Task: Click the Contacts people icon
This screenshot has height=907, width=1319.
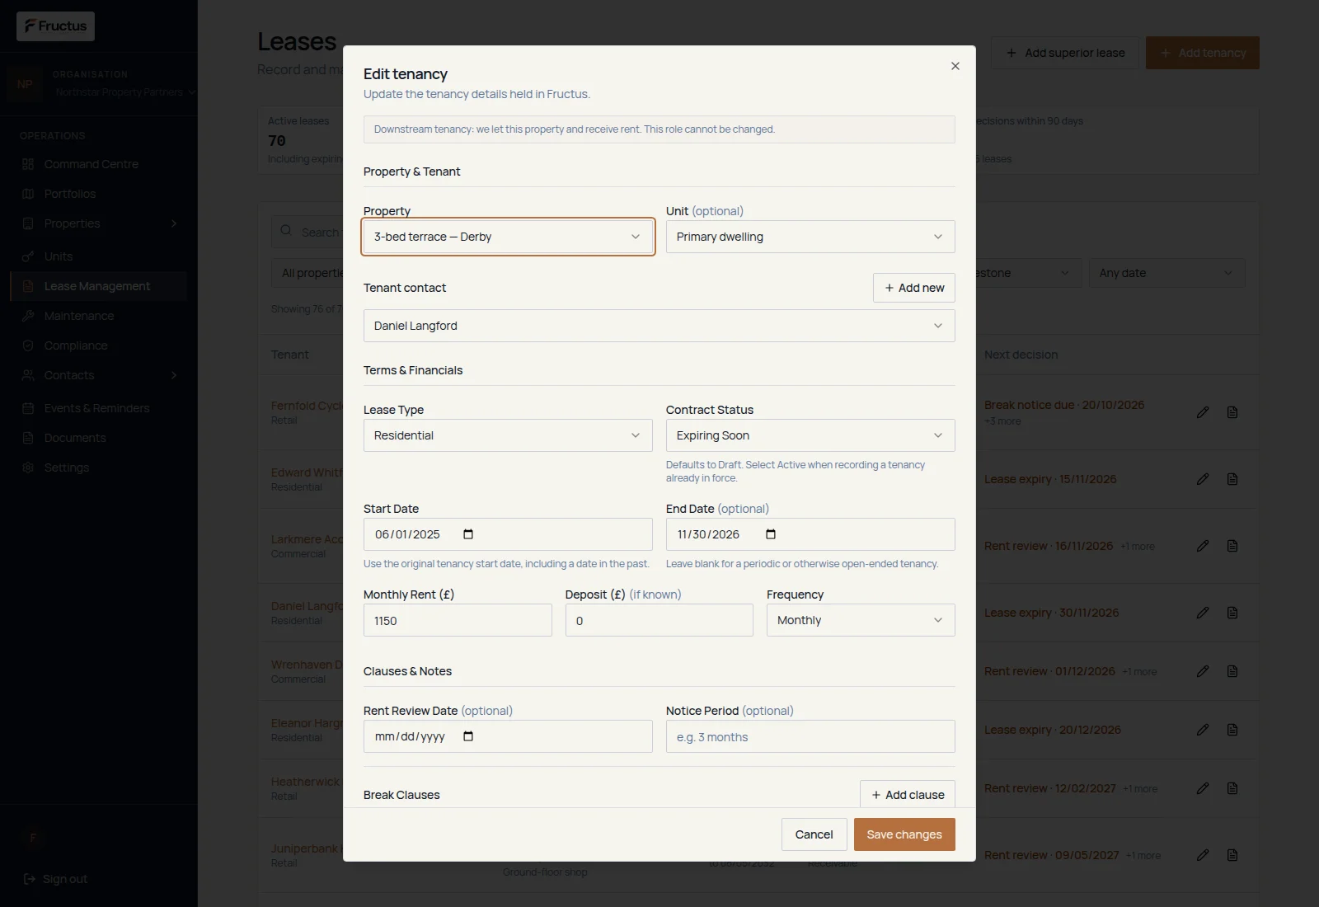Action: [x=28, y=375]
